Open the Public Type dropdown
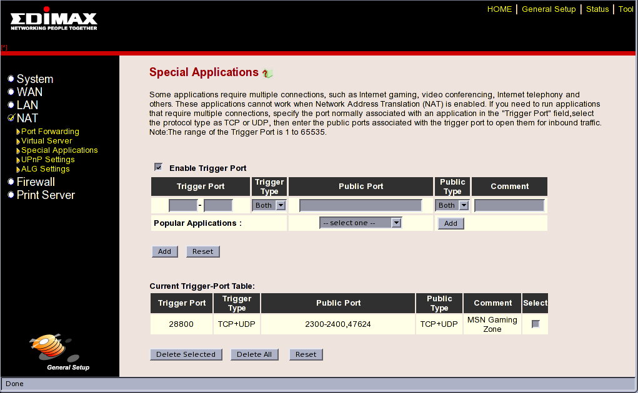Image resolution: width=638 pixels, height=393 pixels. point(452,205)
